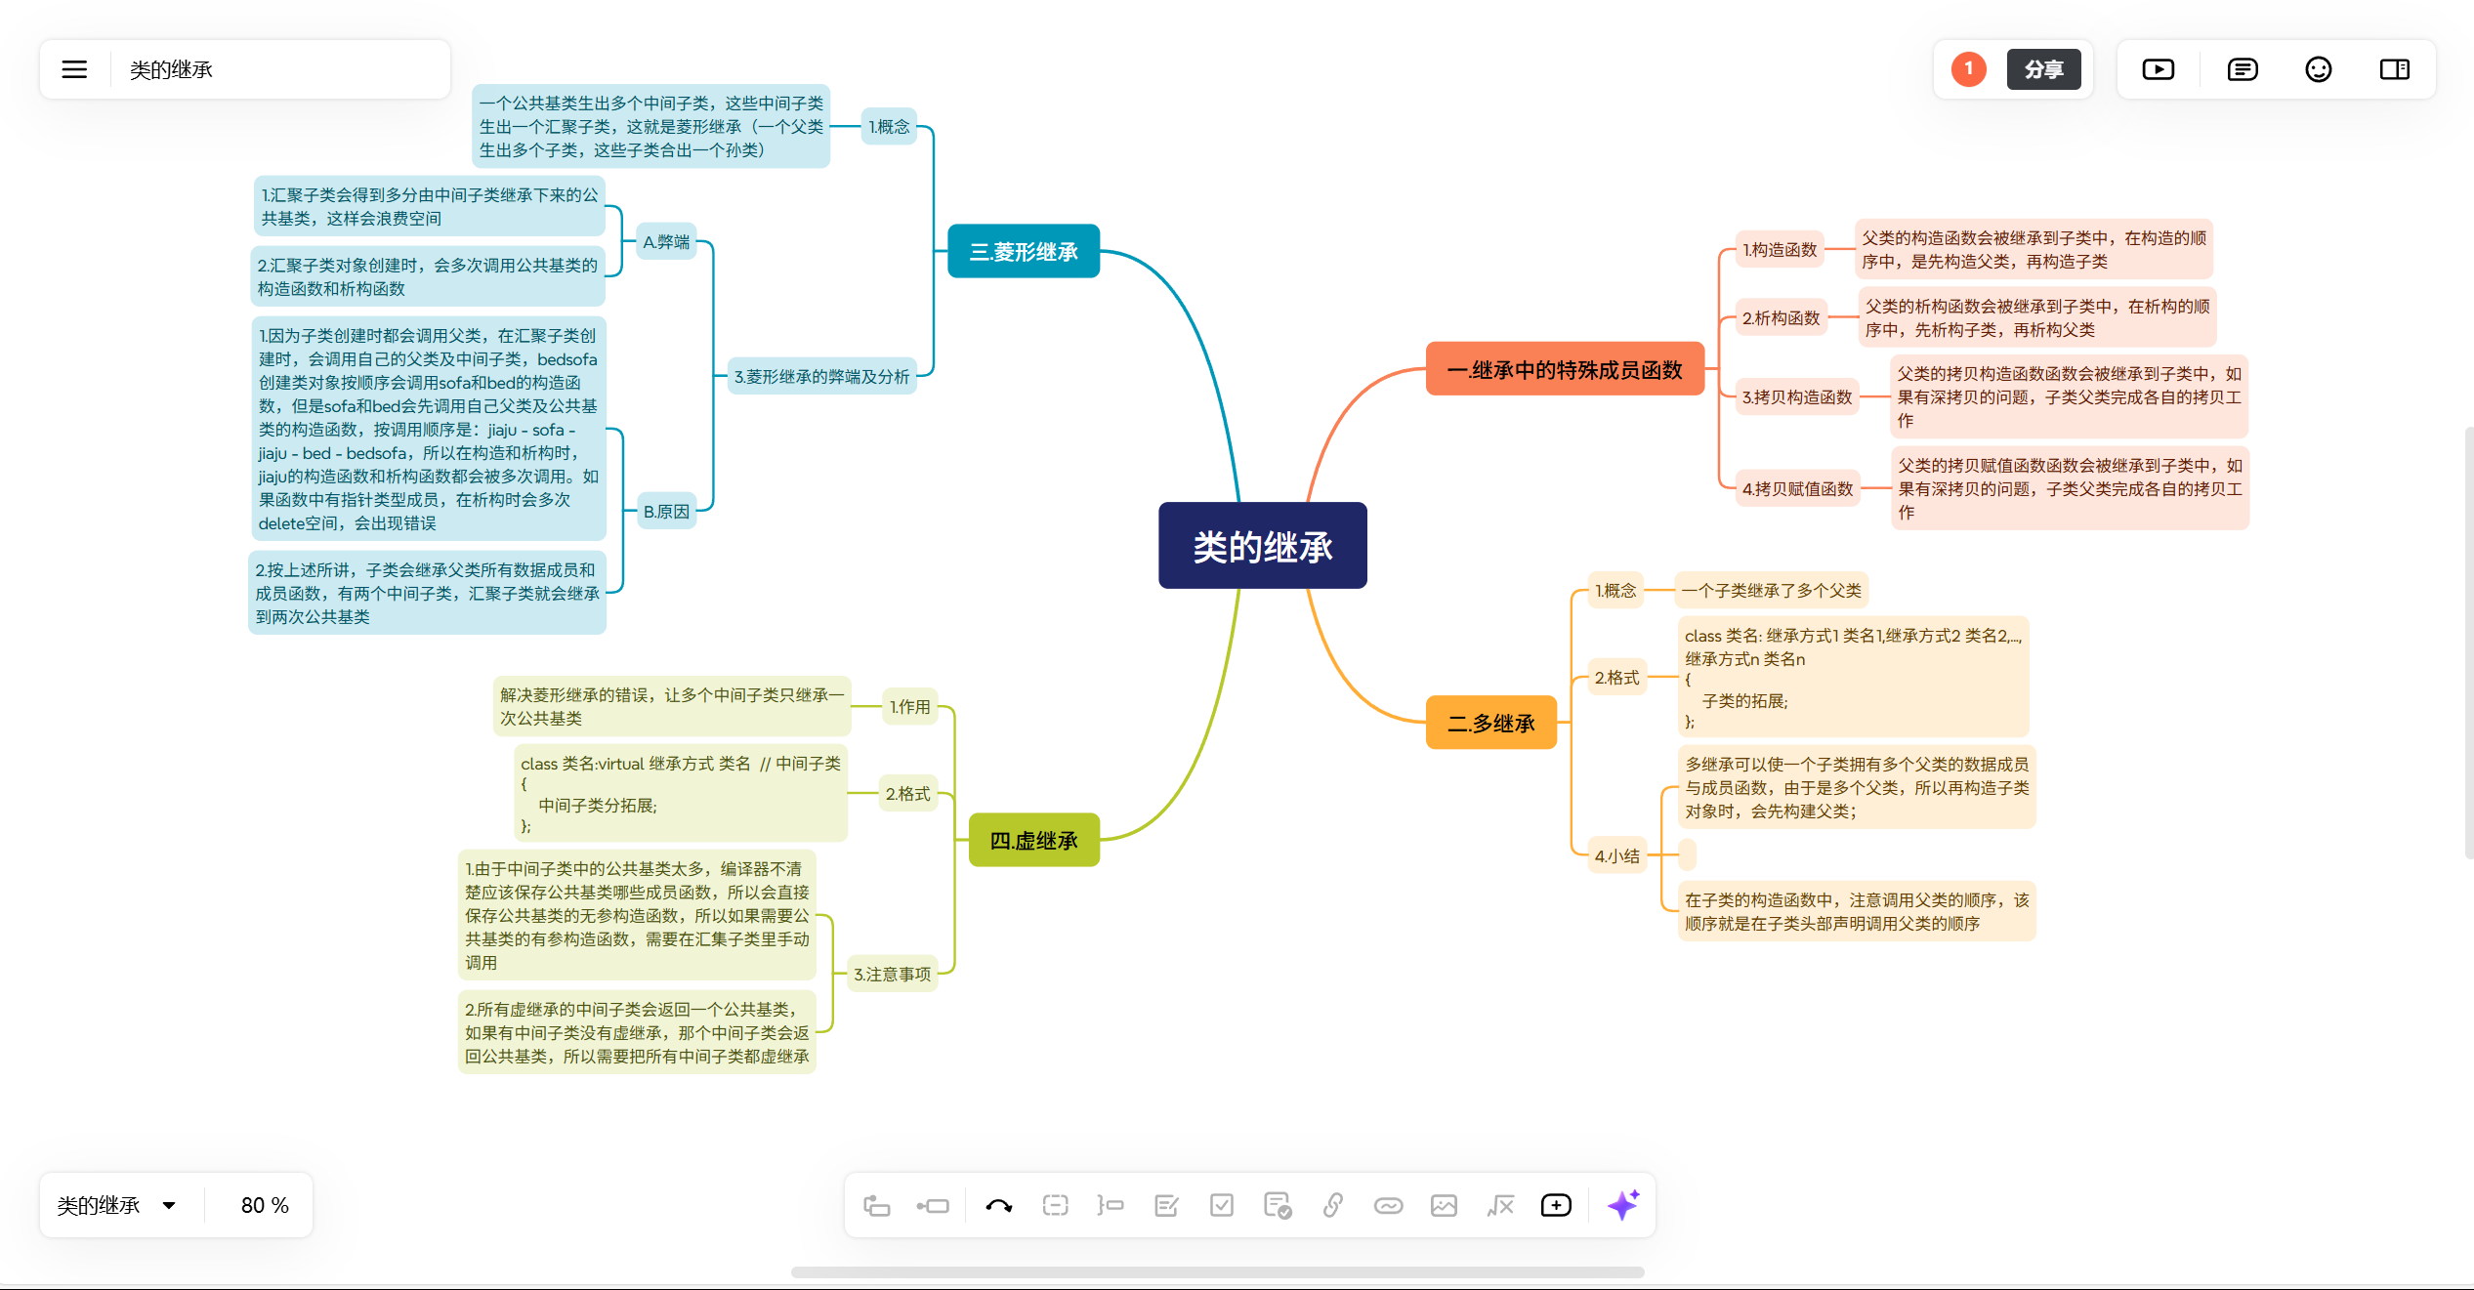Screen dimensions: 2474x1290
Task: Select the 4.拷贝赋值函数 node
Action: tap(1797, 488)
